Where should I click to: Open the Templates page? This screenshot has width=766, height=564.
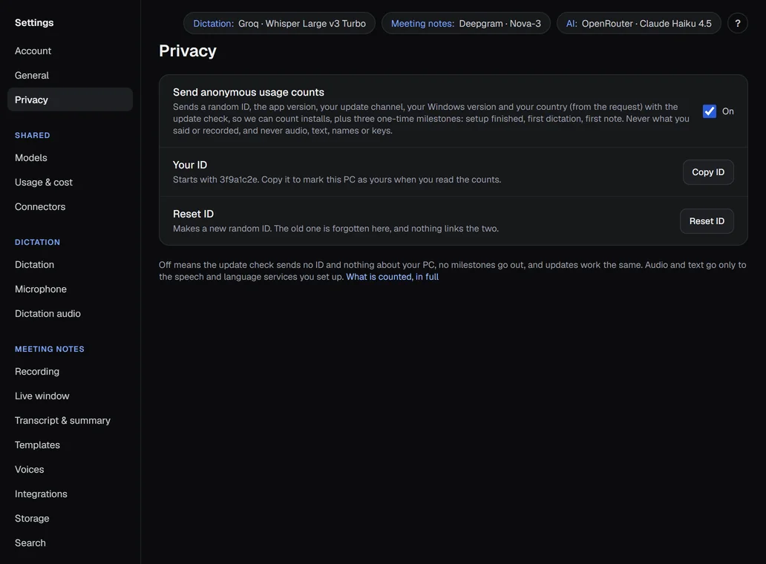70,445
